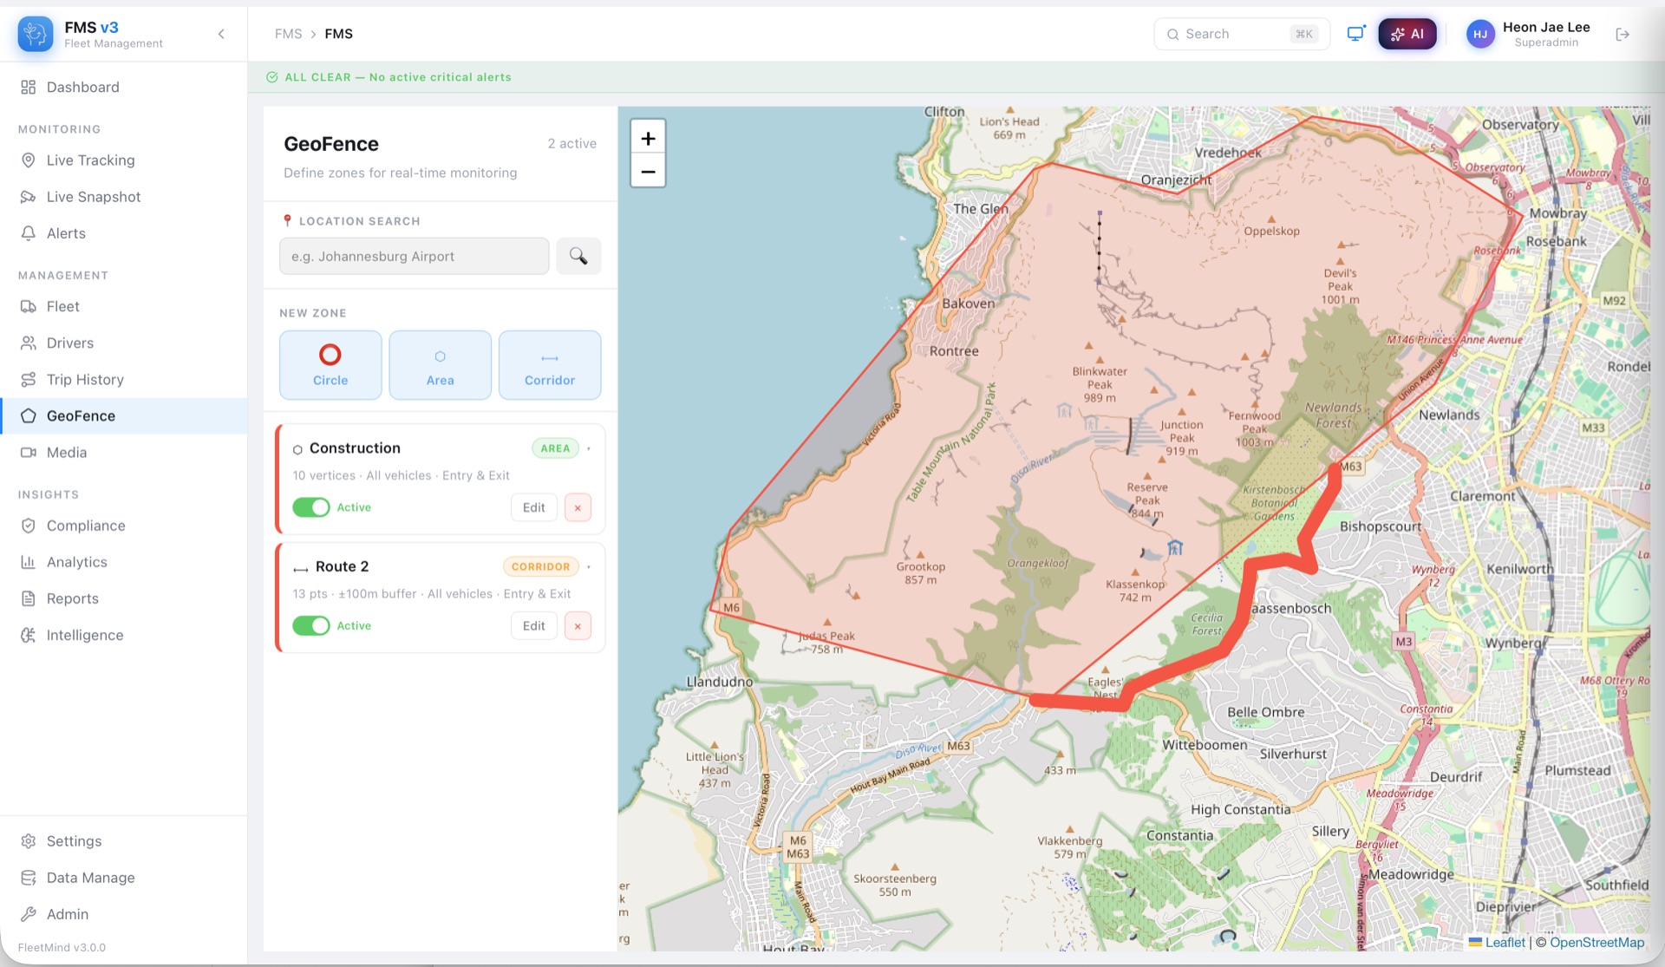This screenshot has height=967, width=1665.
Task: Open Trip History from the sidebar
Action: click(x=85, y=379)
